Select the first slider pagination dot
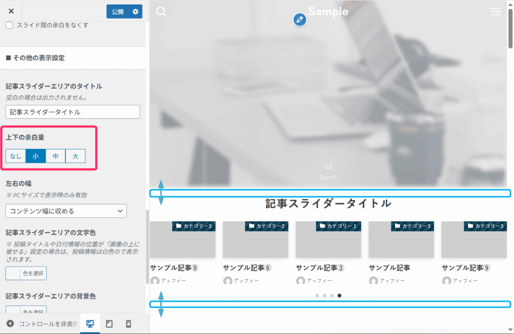 (x=317, y=295)
